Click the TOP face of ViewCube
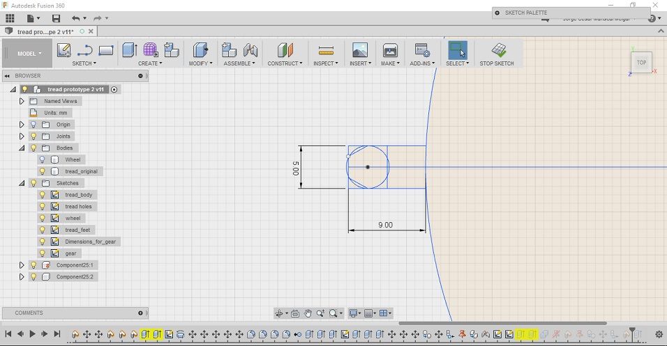667x346 pixels. coord(641,63)
